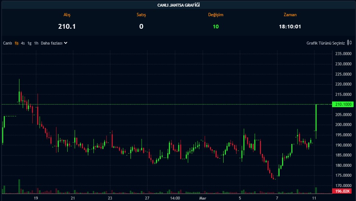This screenshot has width=356, height=201.
Task: Choose the 1h time interval
Action: (36, 43)
